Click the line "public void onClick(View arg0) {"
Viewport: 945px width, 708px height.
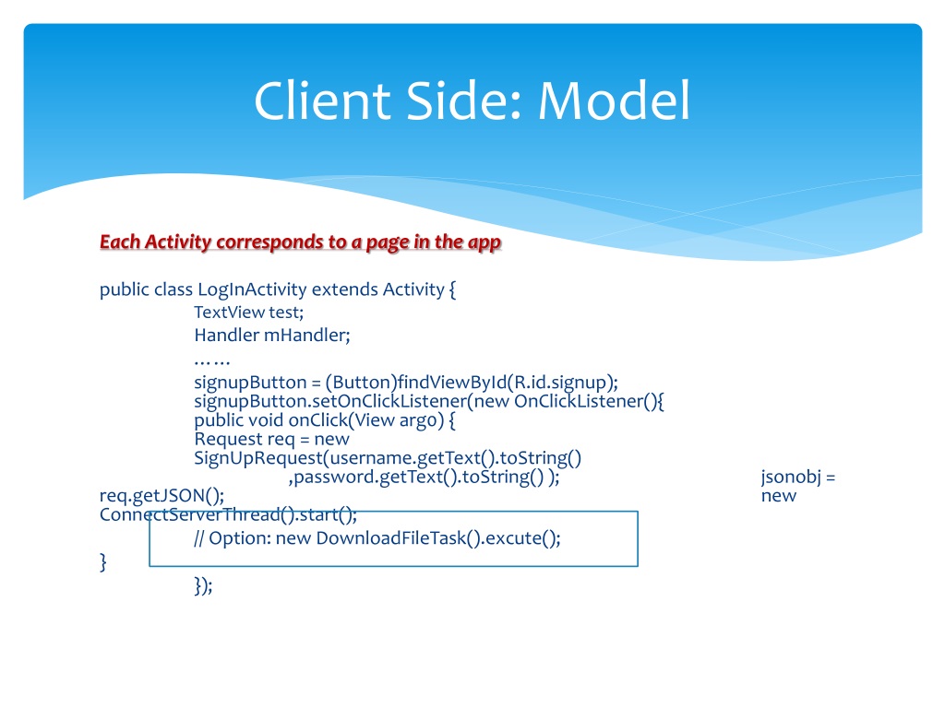pos(325,420)
